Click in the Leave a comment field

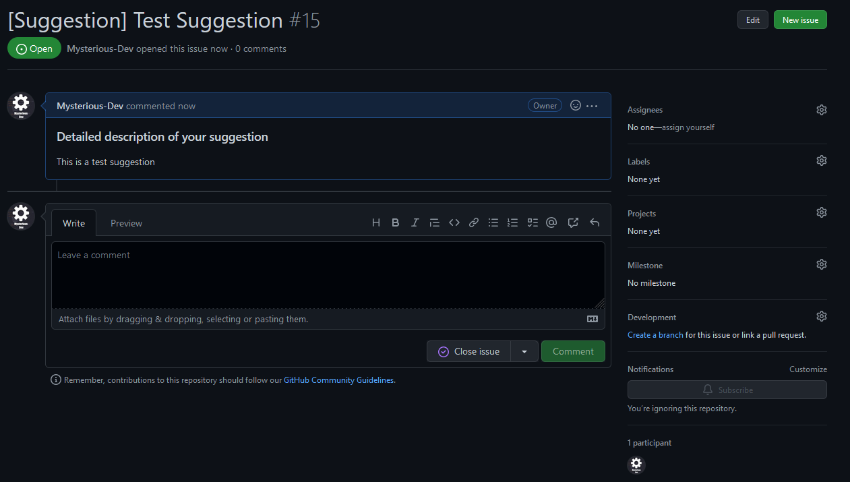point(328,275)
